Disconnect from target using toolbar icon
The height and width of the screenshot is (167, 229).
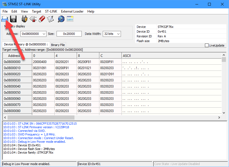click(33, 19)
